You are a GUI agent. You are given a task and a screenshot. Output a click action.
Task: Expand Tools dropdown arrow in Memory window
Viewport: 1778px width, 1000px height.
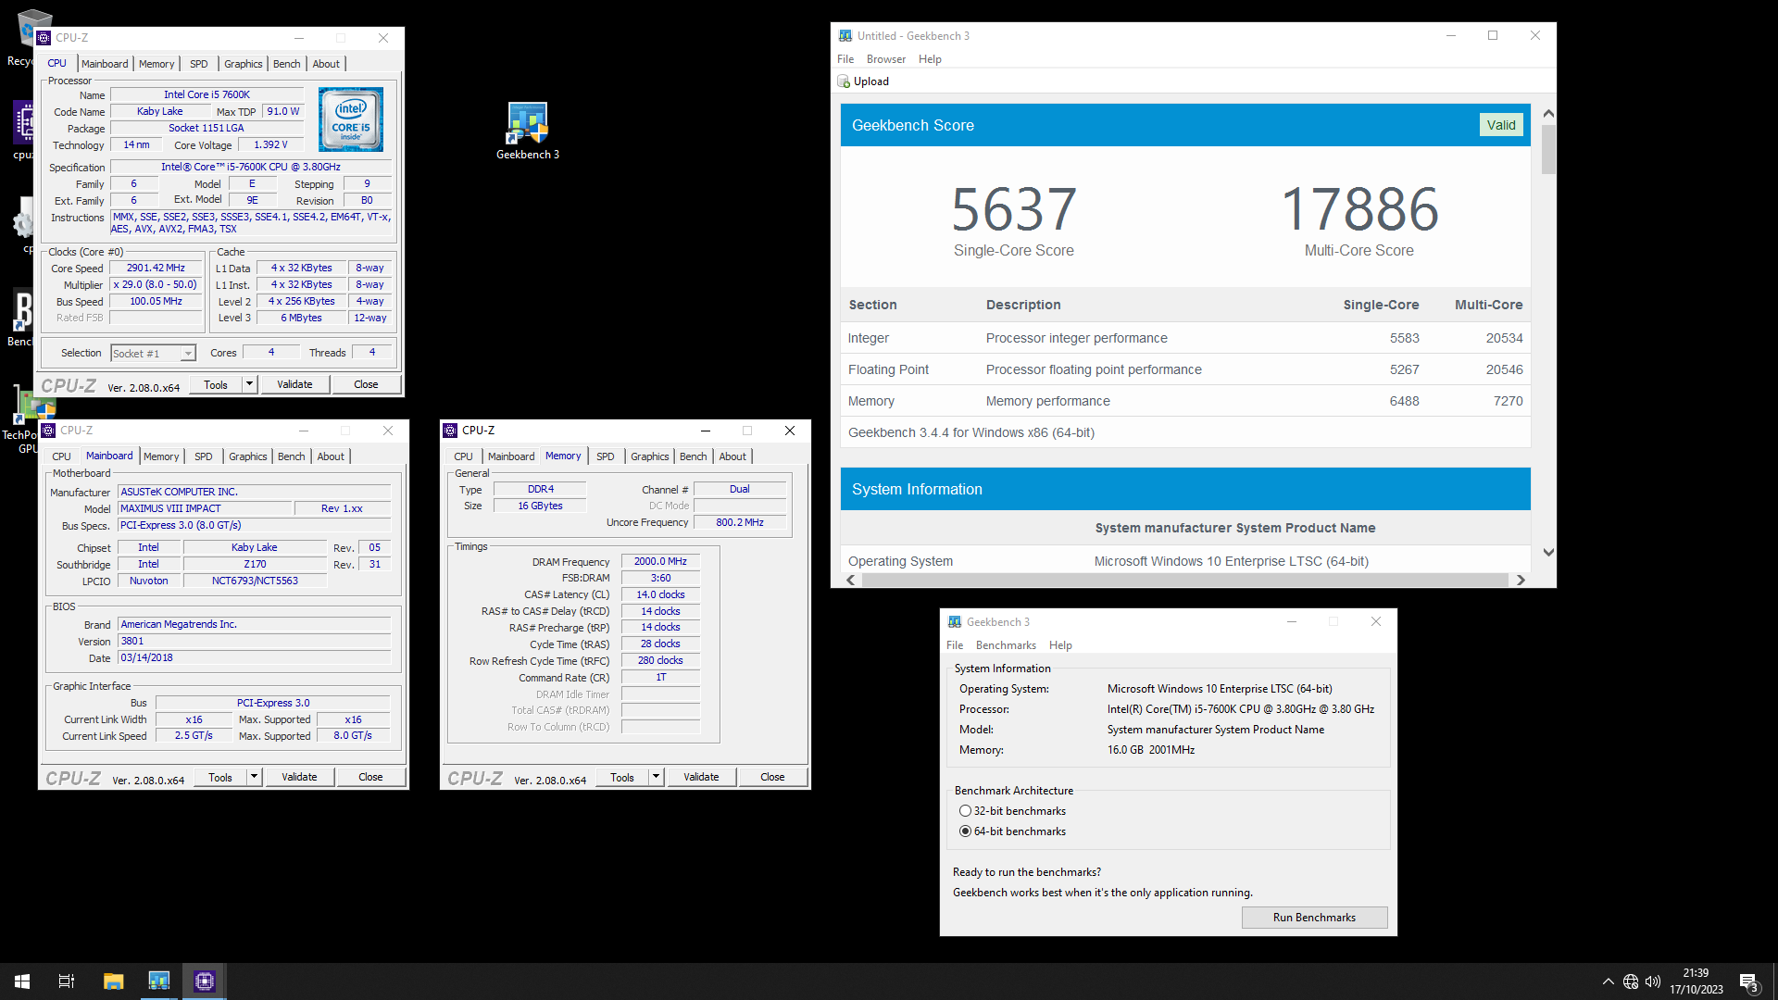coord(656,777)
